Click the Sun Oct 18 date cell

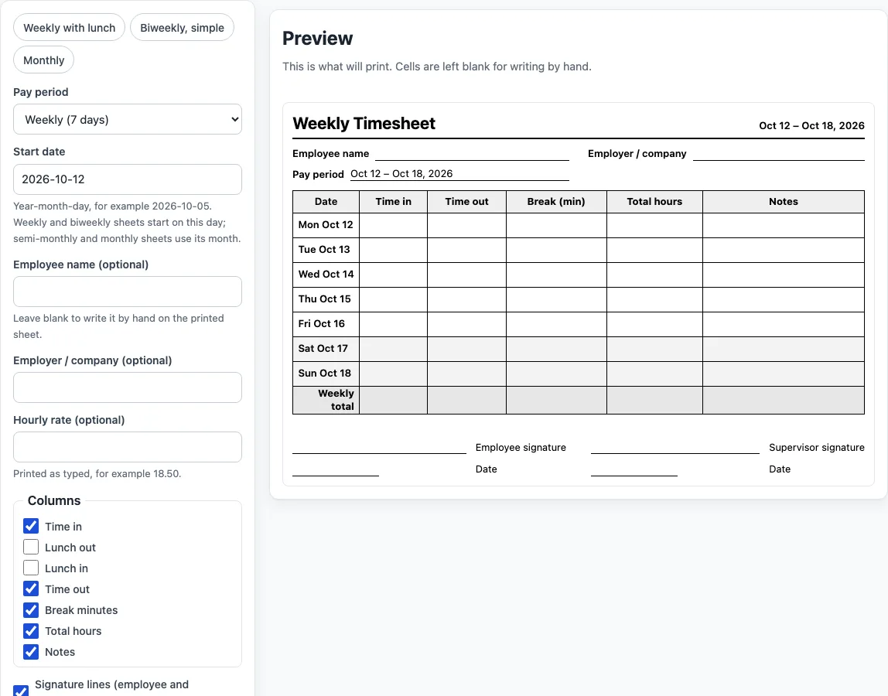[x=326, y=374]
